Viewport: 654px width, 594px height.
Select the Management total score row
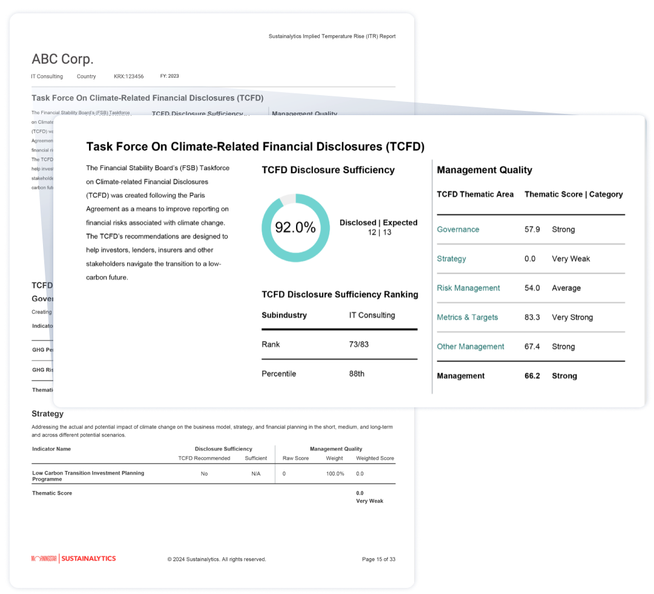click(x=530, y=376)
